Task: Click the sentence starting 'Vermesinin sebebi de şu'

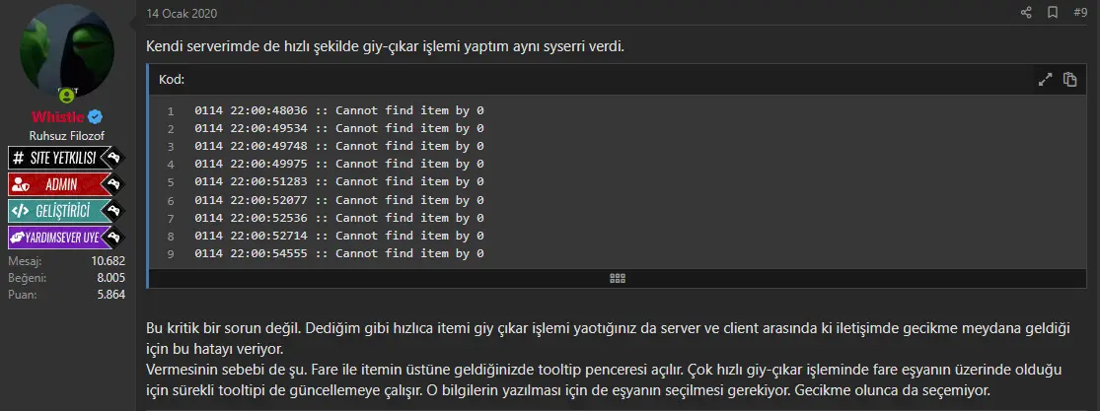Action: pos(604,379)
